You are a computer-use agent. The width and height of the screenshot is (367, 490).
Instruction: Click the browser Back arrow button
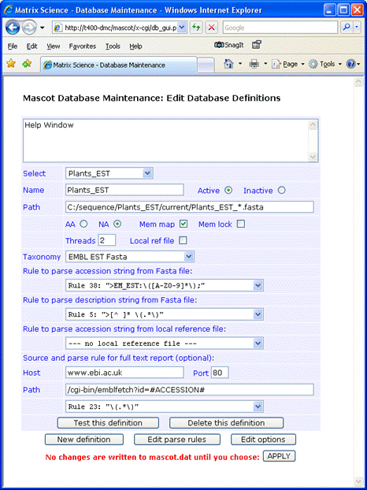[x=13, y=28]
